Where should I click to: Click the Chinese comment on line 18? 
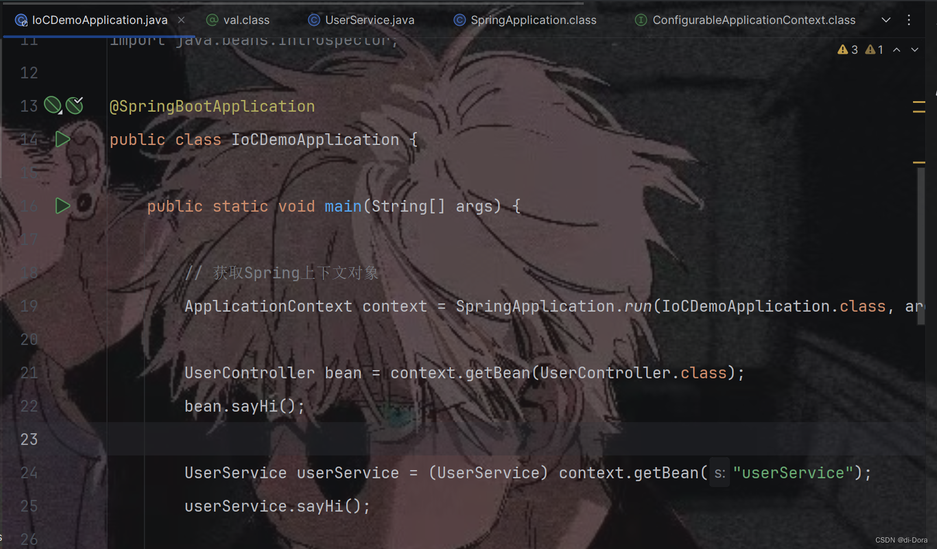(282, 273)
